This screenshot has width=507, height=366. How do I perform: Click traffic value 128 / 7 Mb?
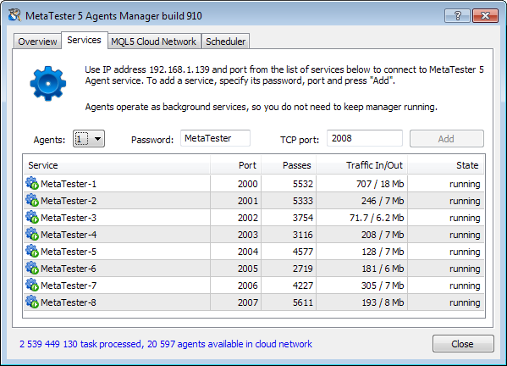coord(383,252)
